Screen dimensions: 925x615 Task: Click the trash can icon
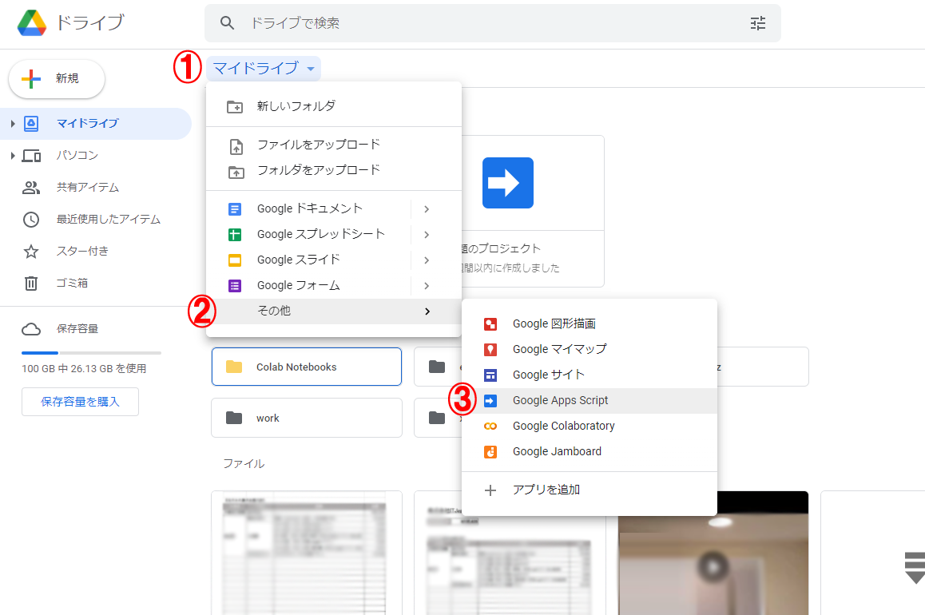click(30, 284)
